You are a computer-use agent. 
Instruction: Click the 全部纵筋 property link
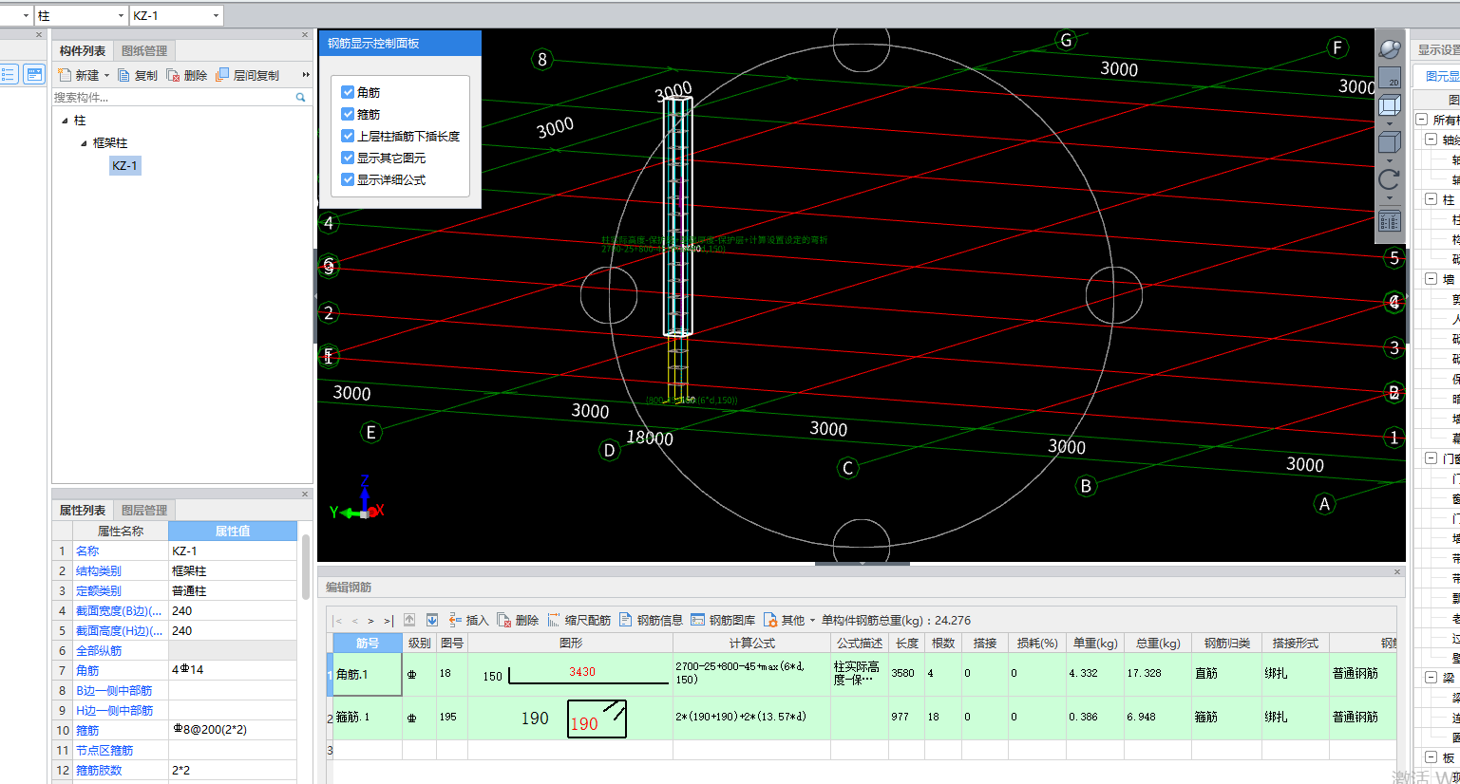99,651
